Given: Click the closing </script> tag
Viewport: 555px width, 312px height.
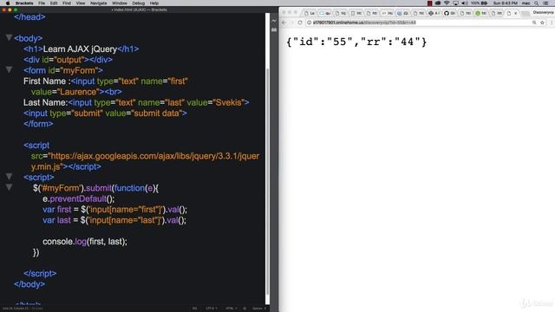Looking at the screenshot, I should pyautogui.click(x=40, y=273).
